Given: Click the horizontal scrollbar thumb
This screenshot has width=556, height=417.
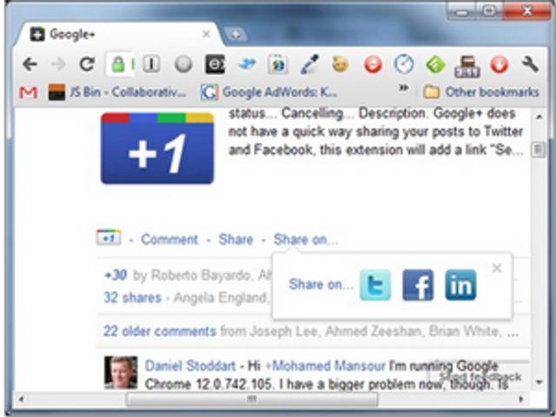Looking at the screenshot, I should tap(252, 400).
